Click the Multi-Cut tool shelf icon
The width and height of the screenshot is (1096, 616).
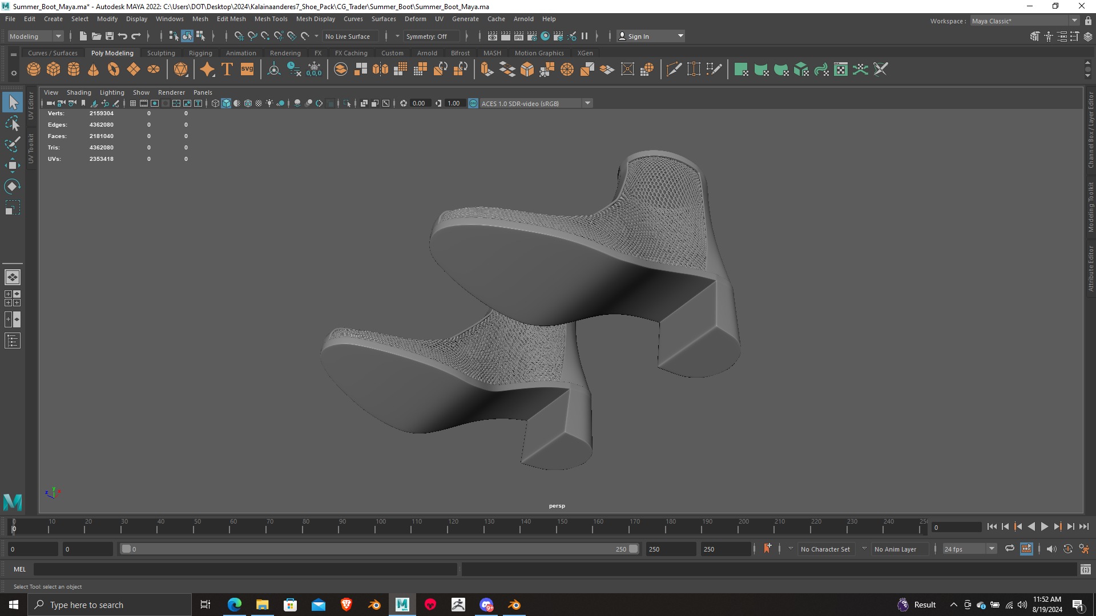[x=674, y=70]
